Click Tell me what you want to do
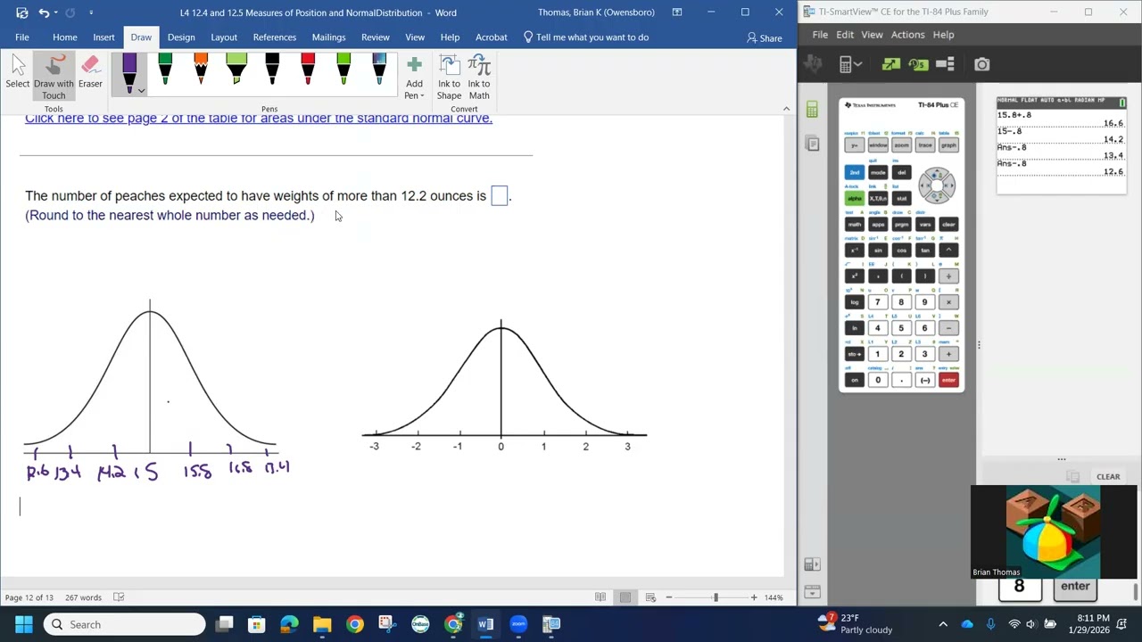 click(585, 37)
